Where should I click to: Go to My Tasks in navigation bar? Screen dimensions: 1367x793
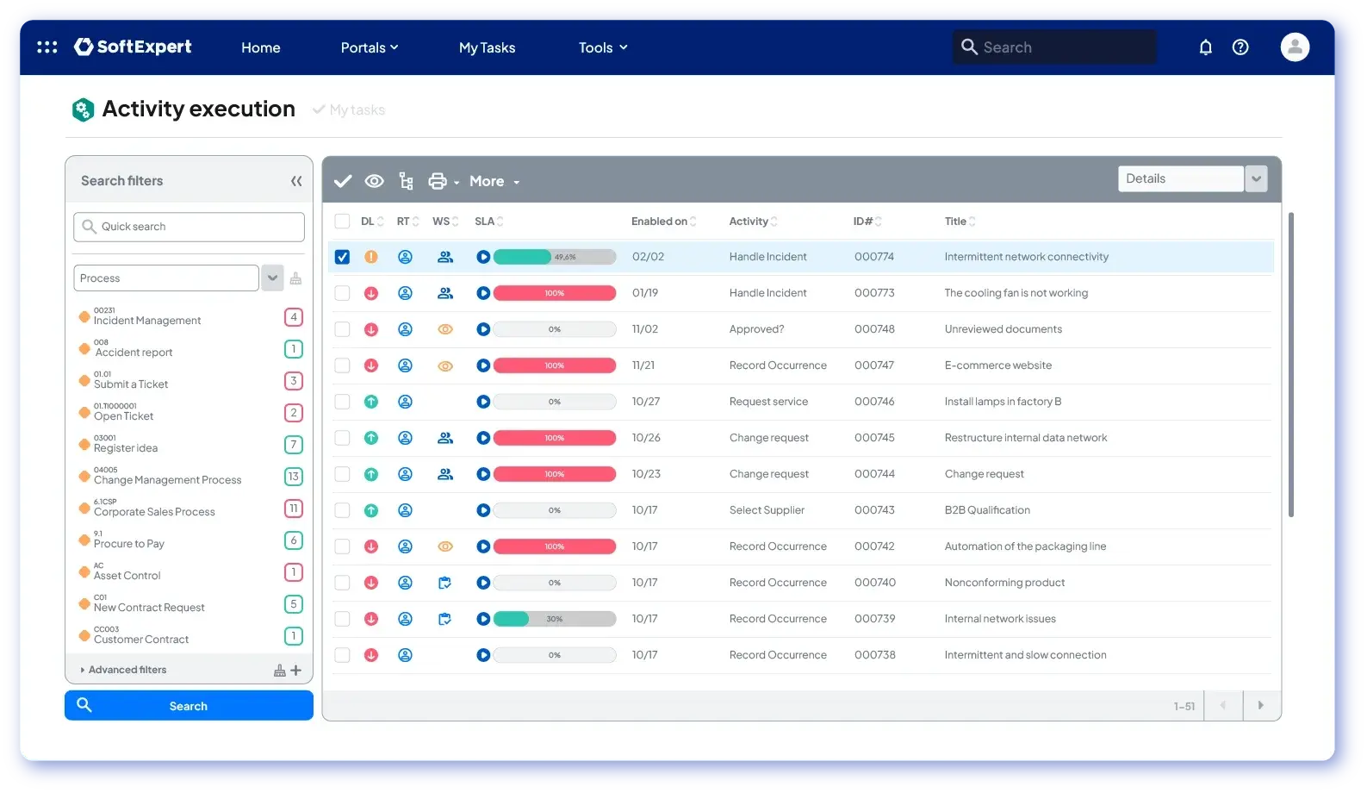click(x=487, y=47)
